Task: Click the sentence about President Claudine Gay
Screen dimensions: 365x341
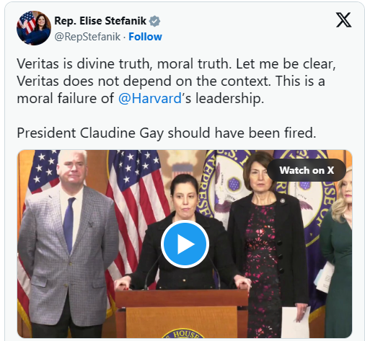Action: (167, 133)
